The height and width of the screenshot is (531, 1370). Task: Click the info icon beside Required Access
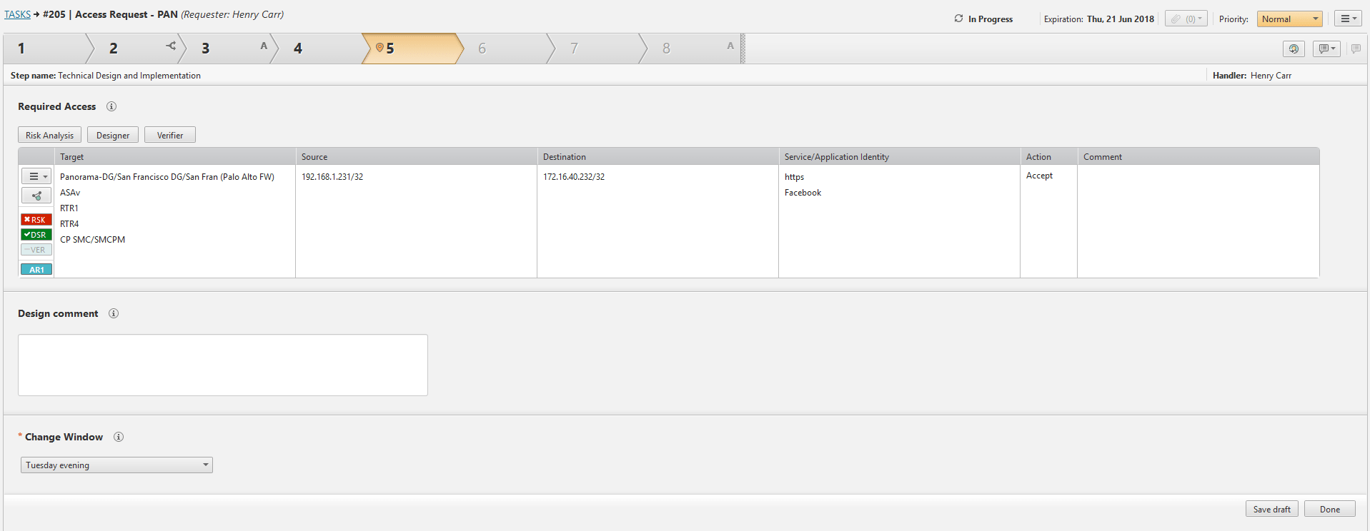click(111, 106)
